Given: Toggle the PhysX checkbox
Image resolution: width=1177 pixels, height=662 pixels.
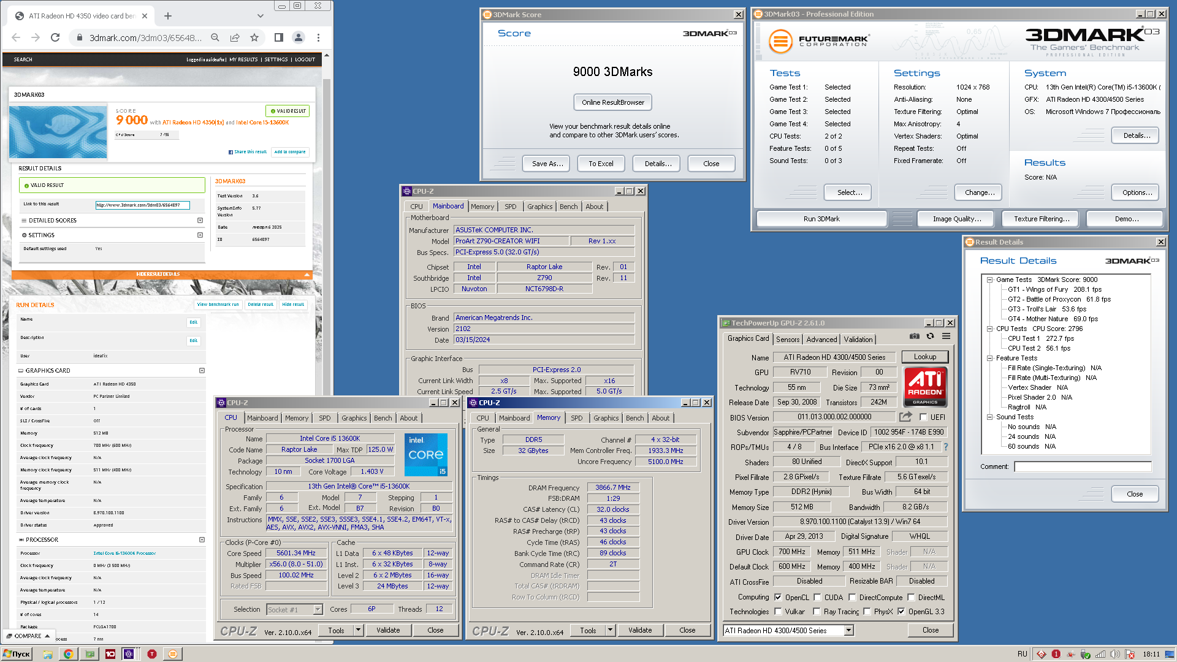Looking at the screenshot, I should [867, 612].
